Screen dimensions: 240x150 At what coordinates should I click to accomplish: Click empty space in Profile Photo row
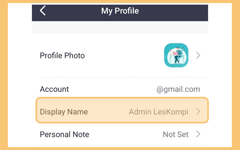[x=124, y=55]
